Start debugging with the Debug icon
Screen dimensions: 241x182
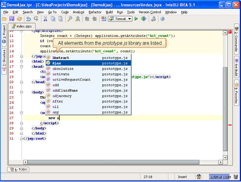tap(143, 19)
